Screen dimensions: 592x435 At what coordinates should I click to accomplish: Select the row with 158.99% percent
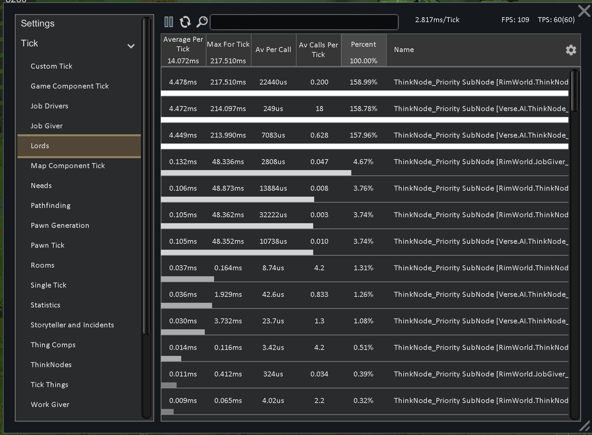click(365, 83)
